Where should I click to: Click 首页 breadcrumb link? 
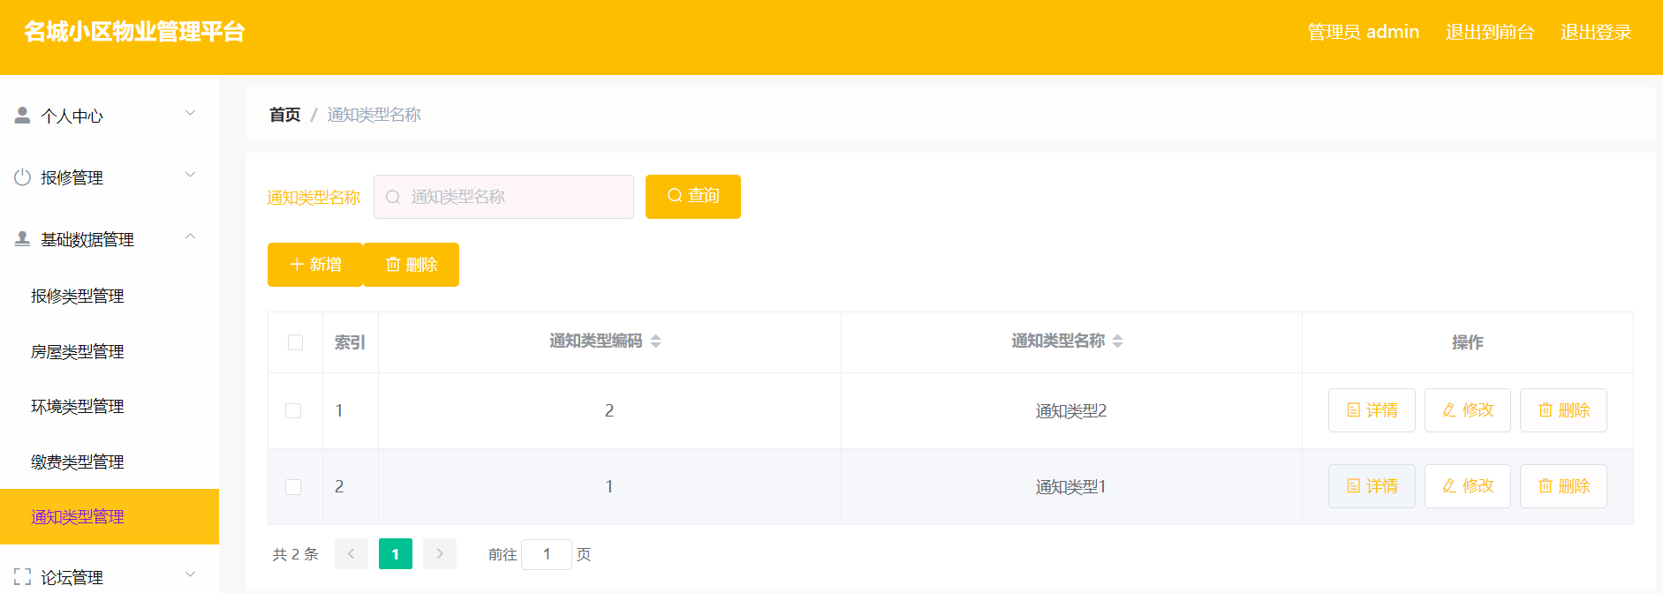284,115
